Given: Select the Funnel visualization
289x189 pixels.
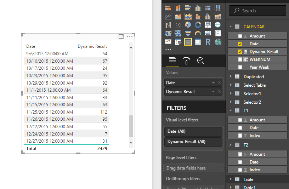Looking at the screenshot, I should point(188,33).
